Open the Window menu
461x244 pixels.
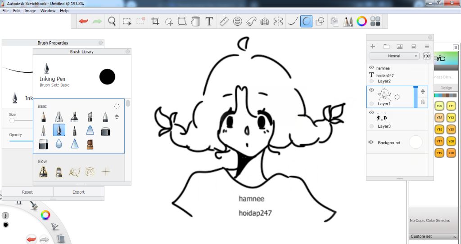[48, 11]
